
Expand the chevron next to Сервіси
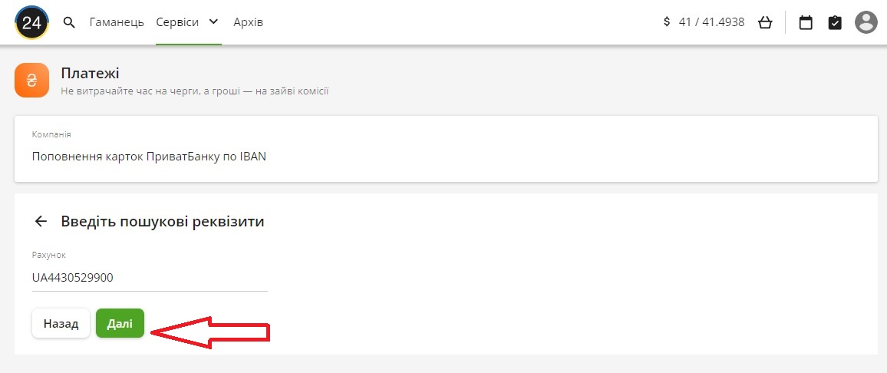point(213,22)
